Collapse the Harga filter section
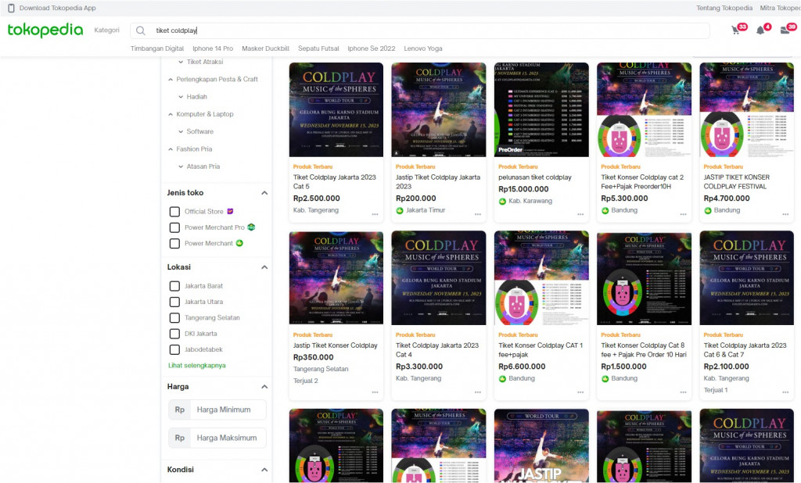Viewport: 801px width, 483px height. click(x=264, y=387)
